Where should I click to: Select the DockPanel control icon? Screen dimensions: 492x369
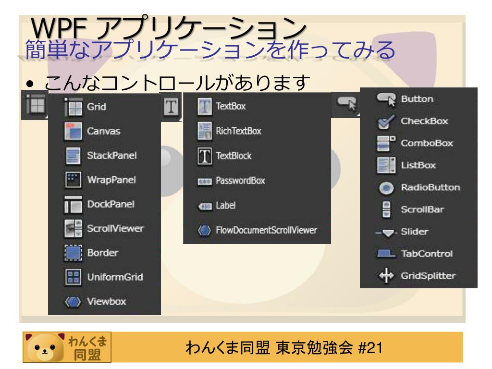[74, 204]
